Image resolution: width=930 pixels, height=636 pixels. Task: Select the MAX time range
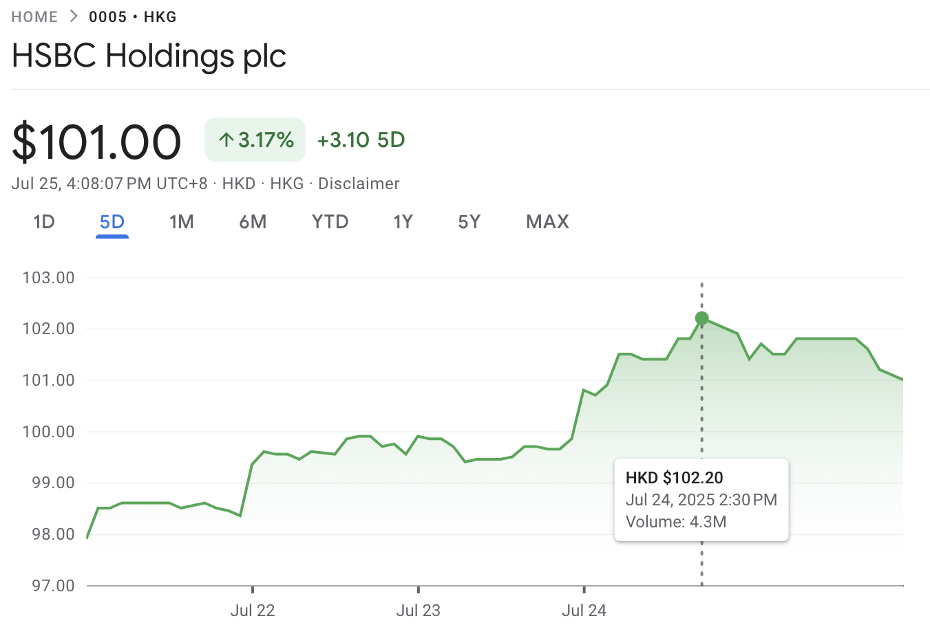pos(547,222)
